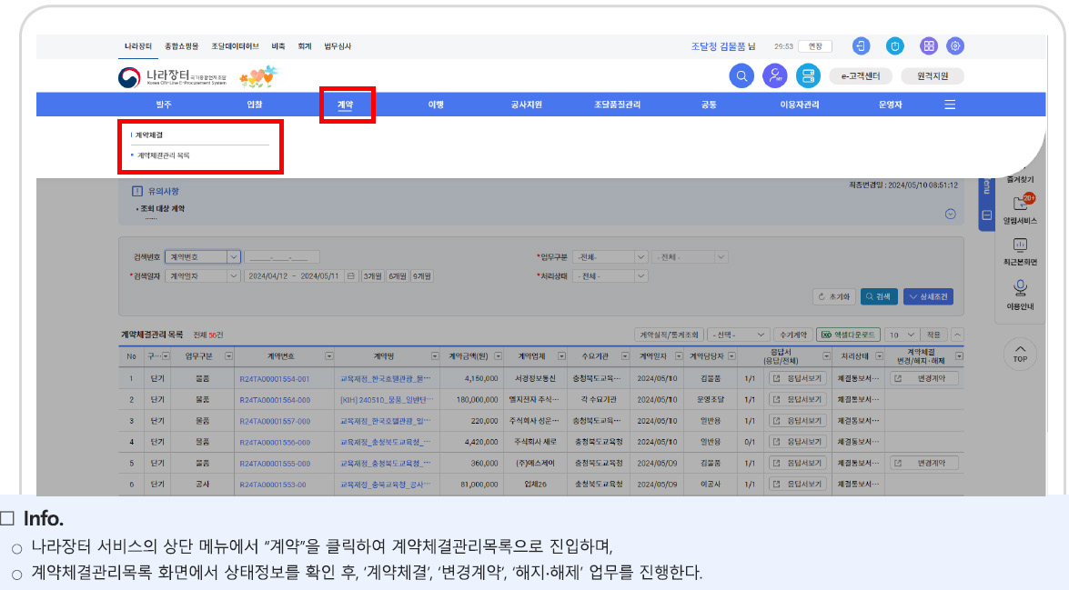Switch to 종합쇼핑몰 top tab
The height and width of the screenshot is (590, 1069).
pyautogui.click(x=181, y=46)
